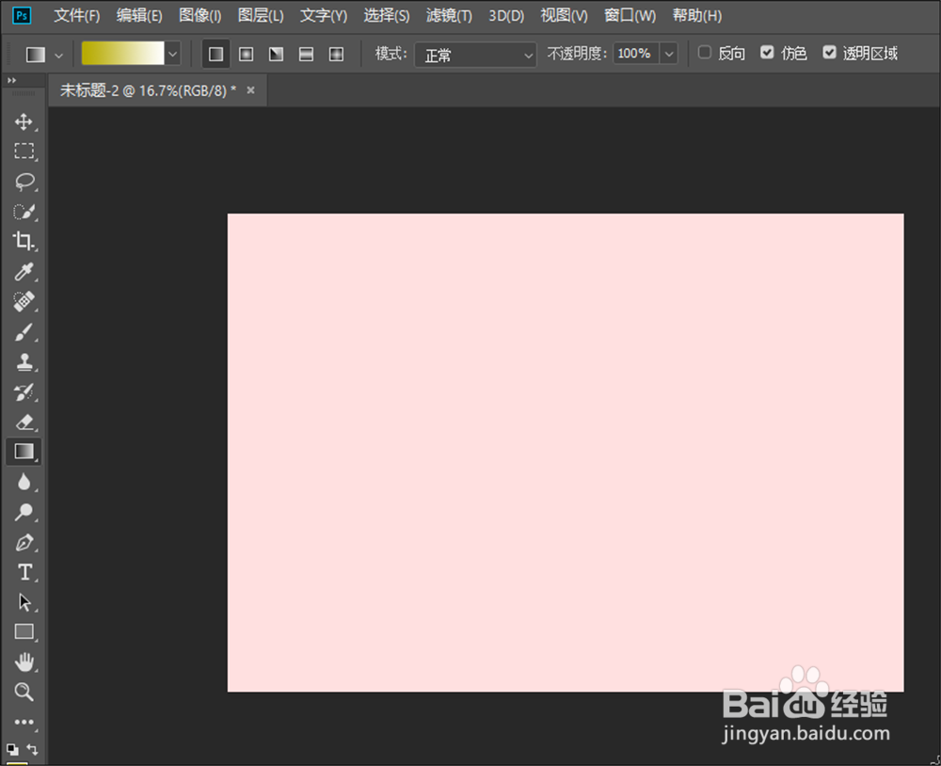Open the 文件(F) menu
The height and width of the screenshot is (766, 941).
tap(77, 16)
